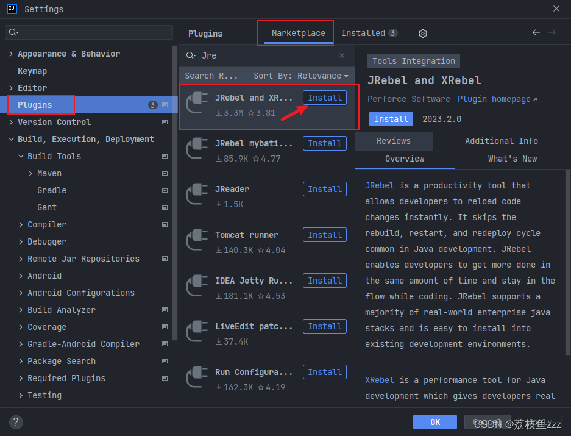
Task: Open Sort By Relevance dropdown
Action: 301,76
